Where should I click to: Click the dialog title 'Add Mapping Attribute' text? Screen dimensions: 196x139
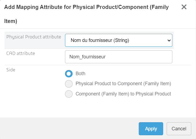pyautogui.click(x=37, y=7)
